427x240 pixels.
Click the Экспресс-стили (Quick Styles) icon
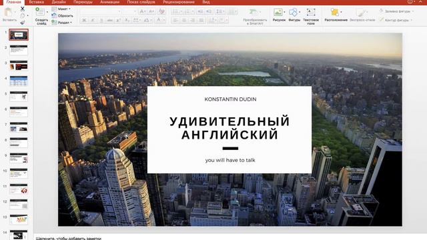pyautogui.click(x=361, y=12)
